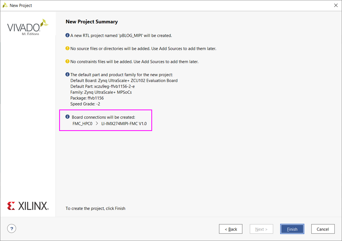Click info icon beside Board connections message
The height and width of the screenshot is (241, 342).
pos(67,117)
